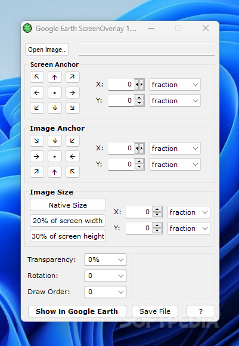Screen dimensions: 239x346
Task: Open Screen Anchor Y units dropdown
Action: point(175,101)
